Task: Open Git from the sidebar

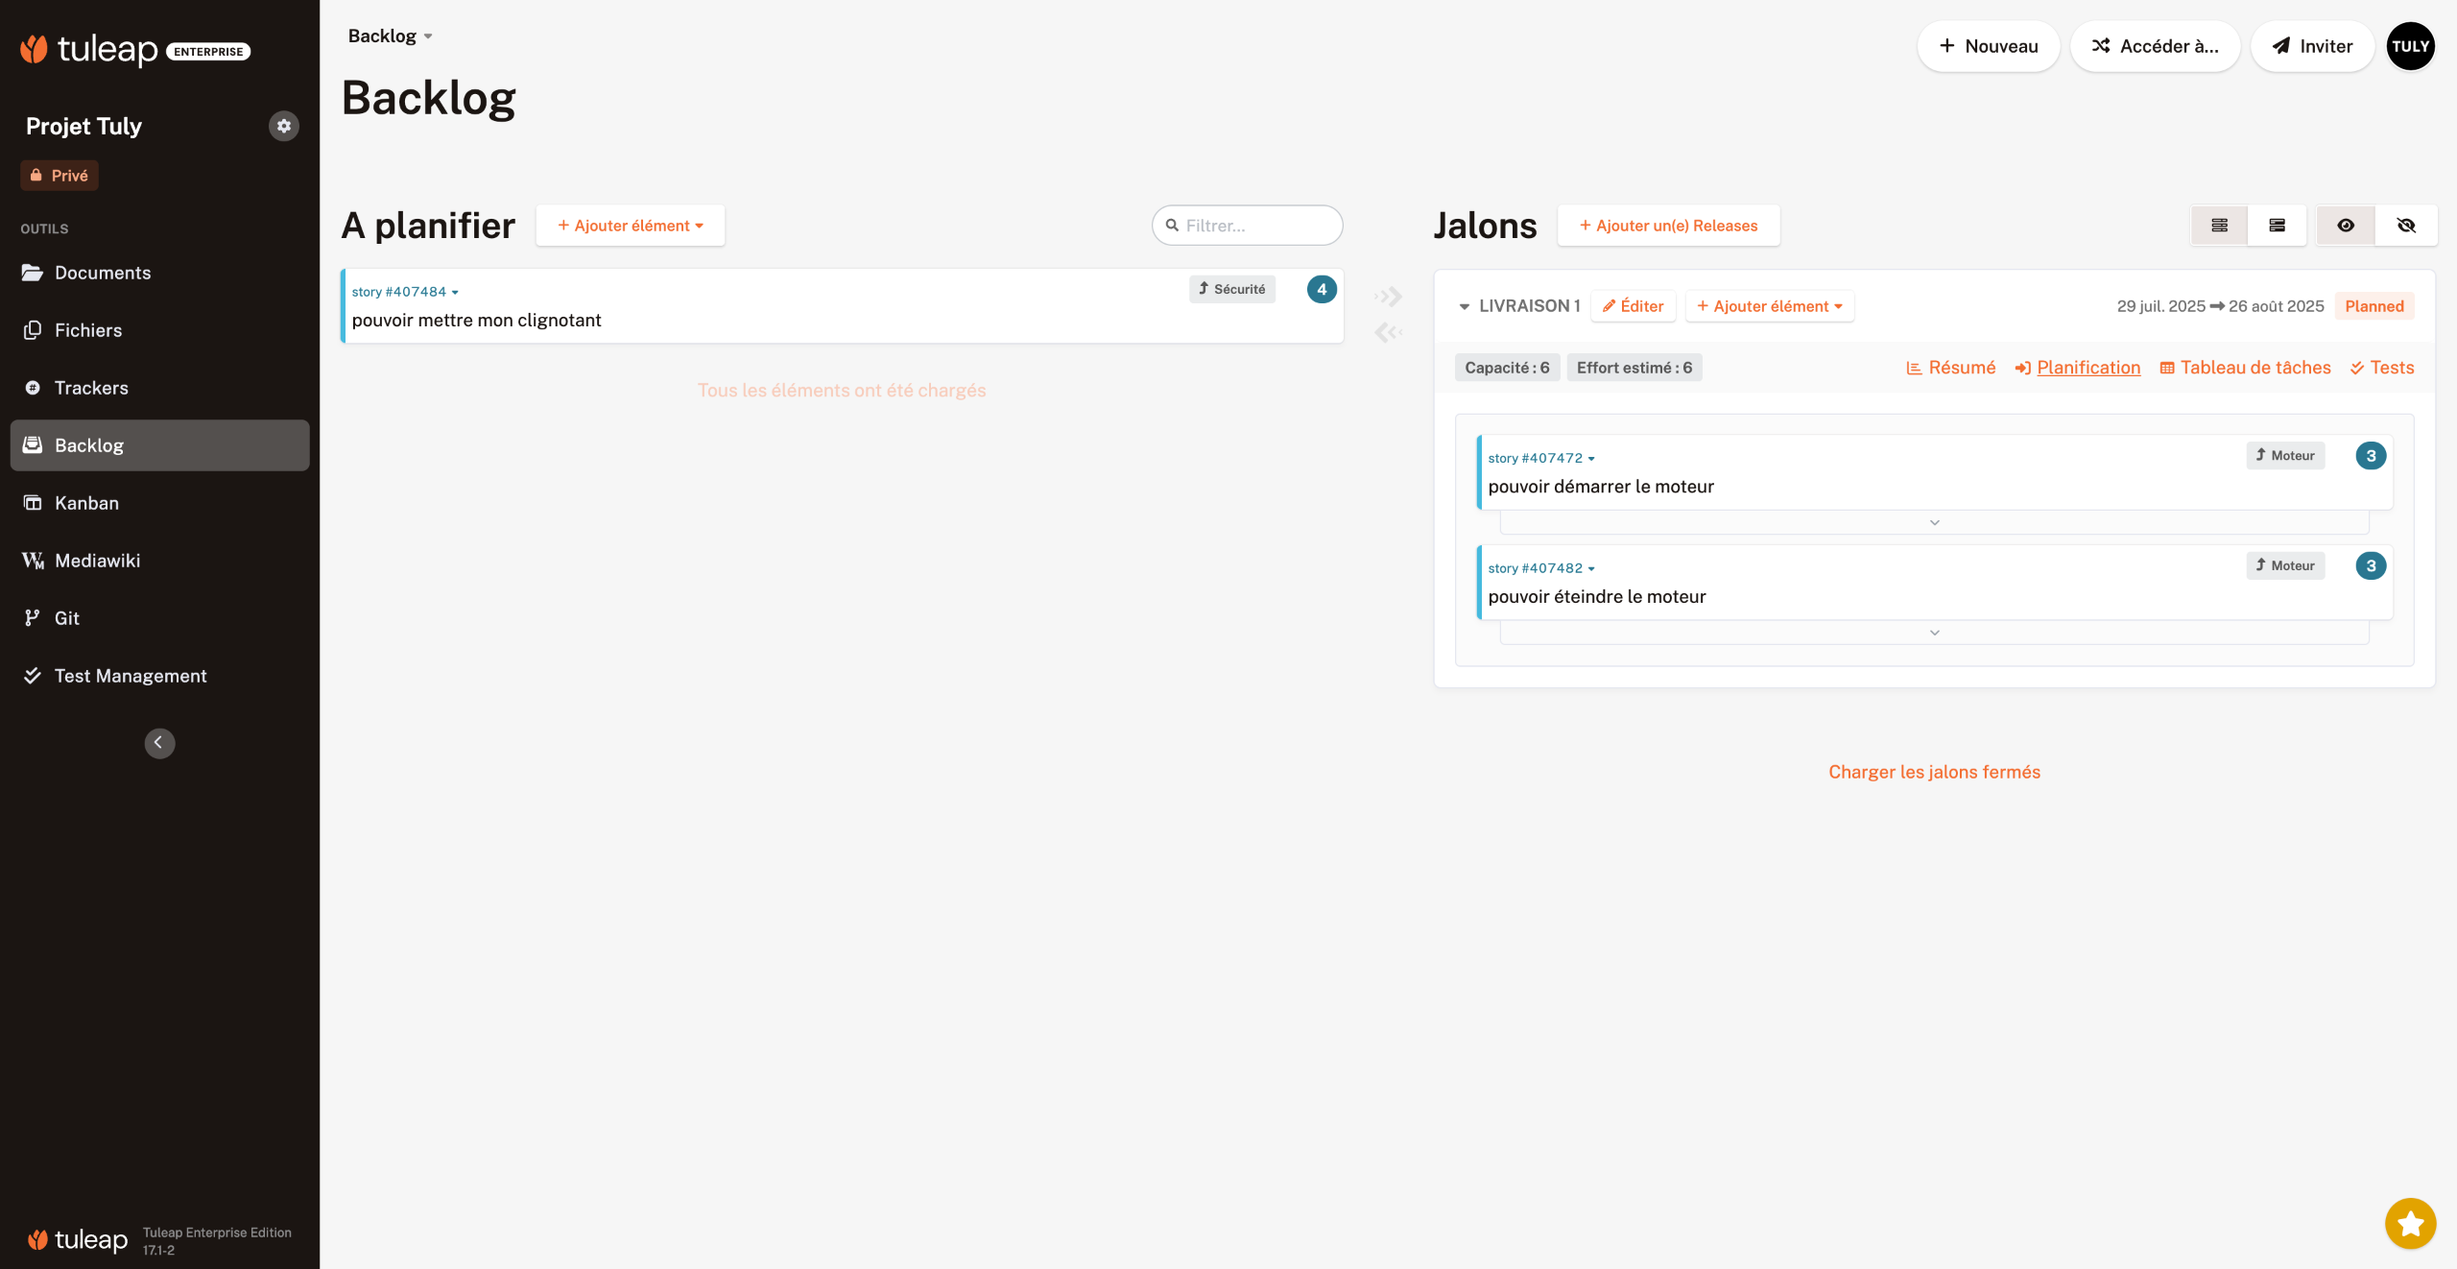Action: click(67, 618)
